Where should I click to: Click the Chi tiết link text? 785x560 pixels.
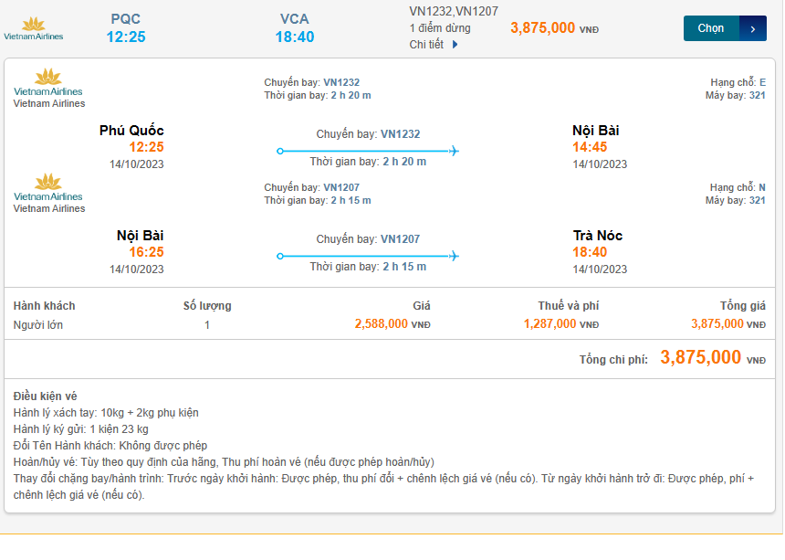[x=426, y=44]
